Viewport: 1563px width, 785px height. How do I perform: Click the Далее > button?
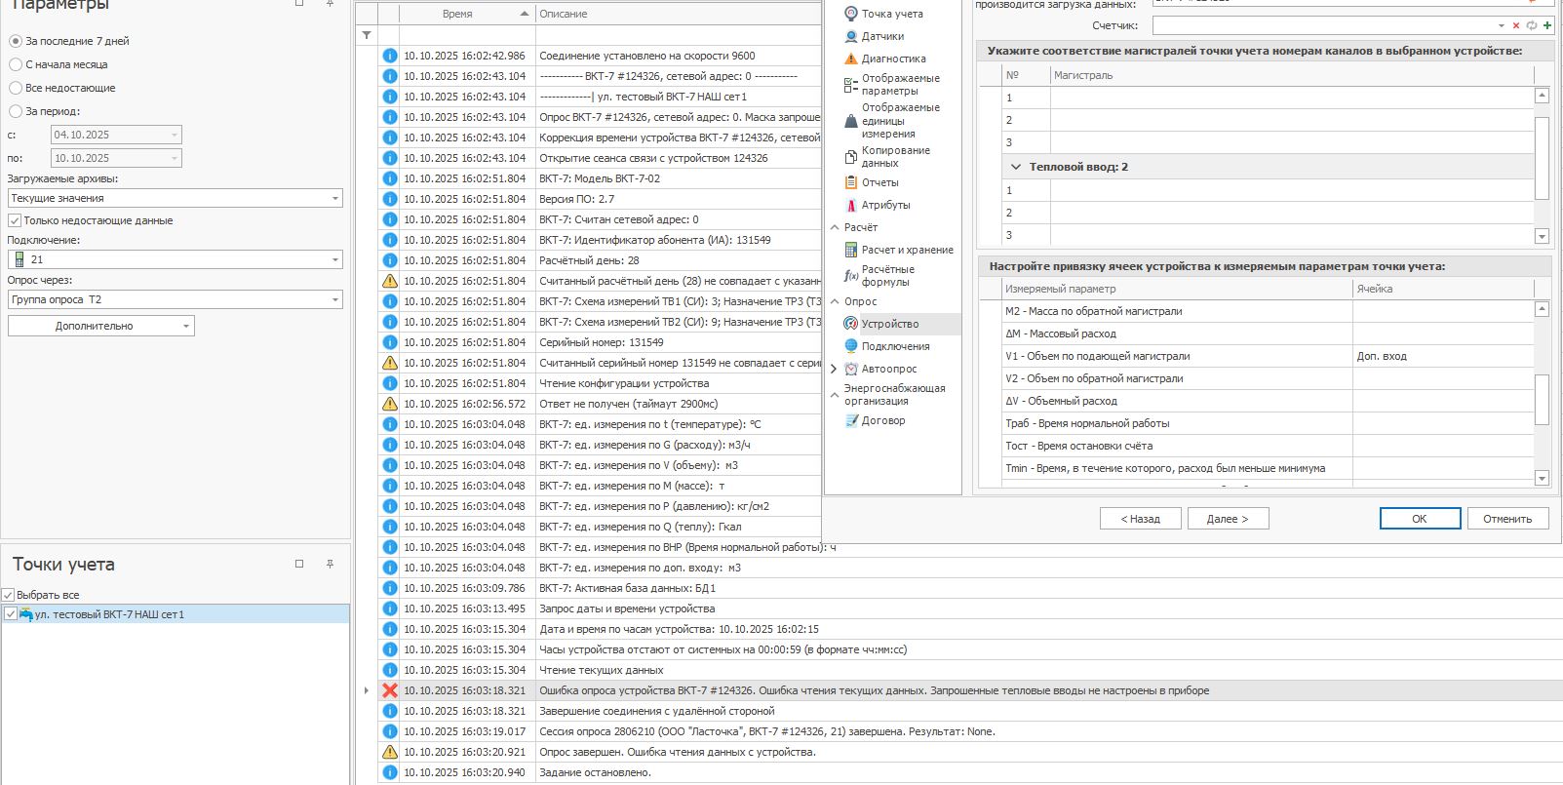click(1228, 519)
